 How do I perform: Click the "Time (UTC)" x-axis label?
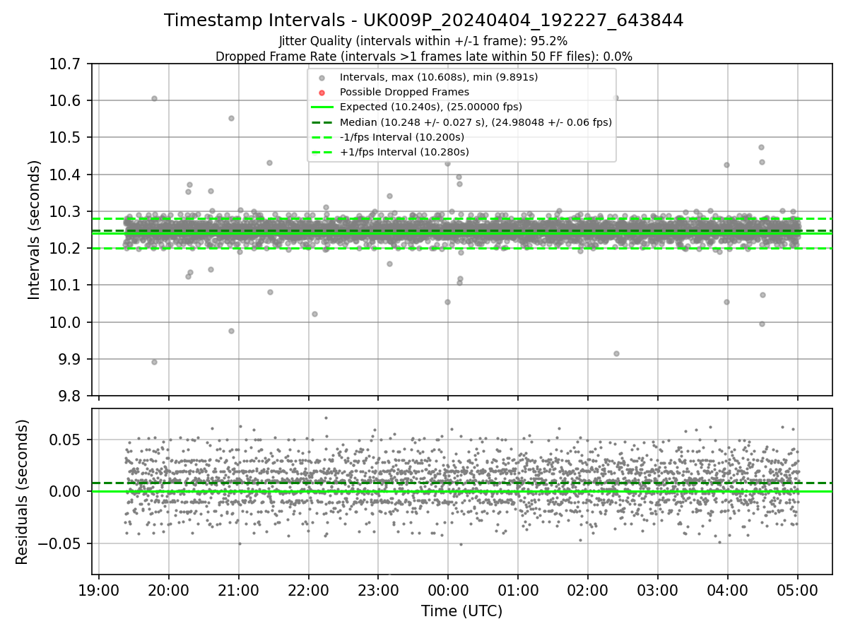click(461, 611)
